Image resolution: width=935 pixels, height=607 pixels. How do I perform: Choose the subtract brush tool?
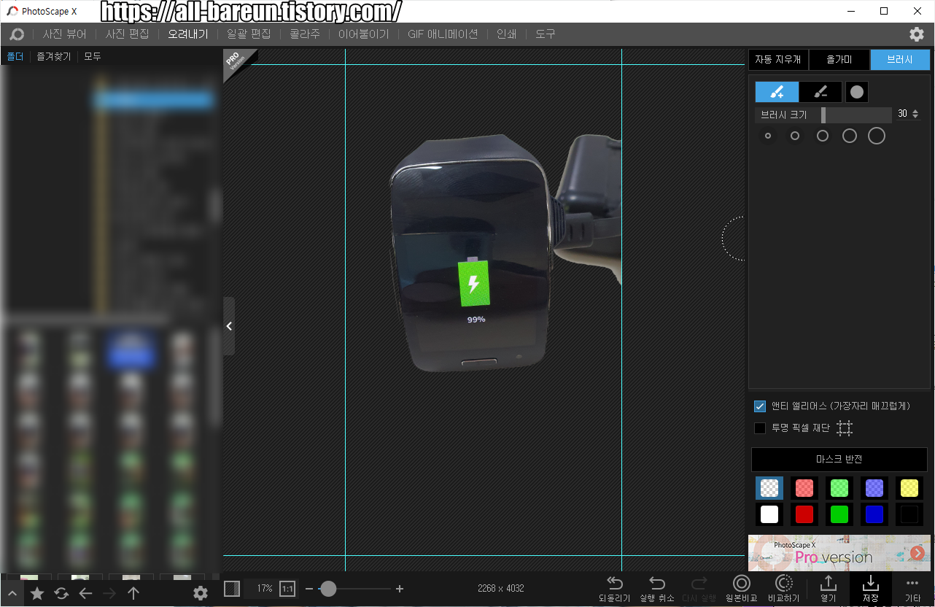(x=820, y=92)
